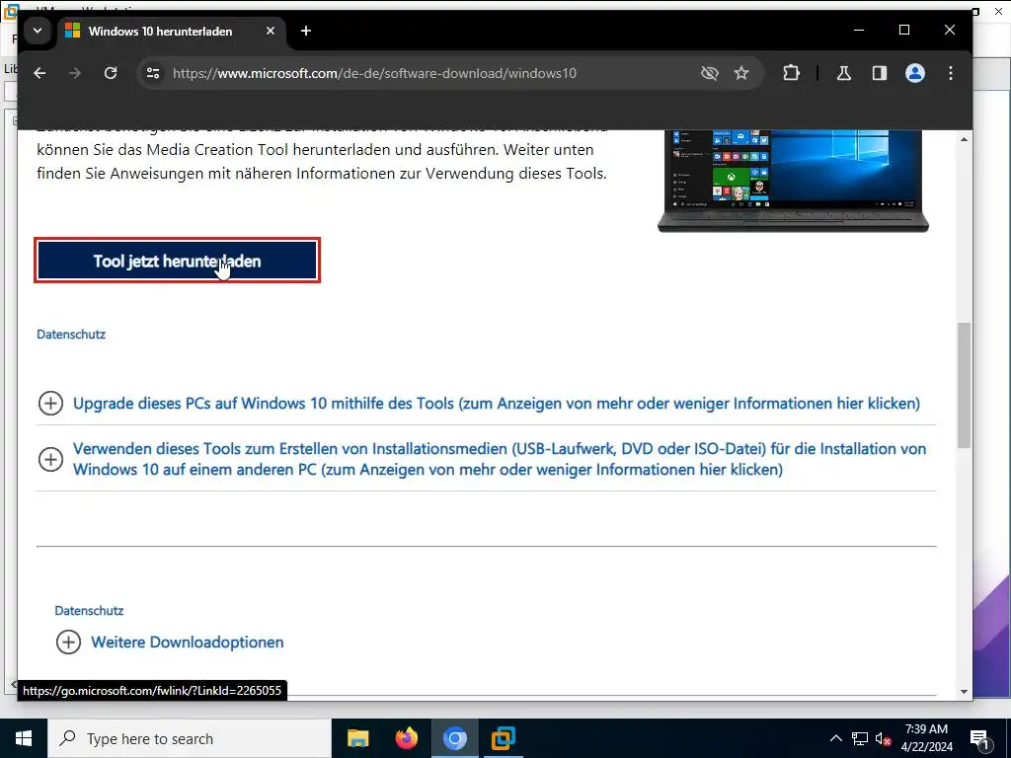Launch Firefox from the taskbar
The width and height of the screenshot is (1011, 758).
[406, 738]
